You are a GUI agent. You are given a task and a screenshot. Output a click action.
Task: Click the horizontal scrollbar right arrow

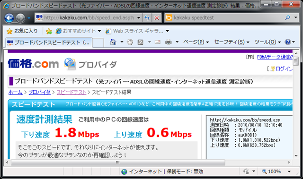pos(289,162)
